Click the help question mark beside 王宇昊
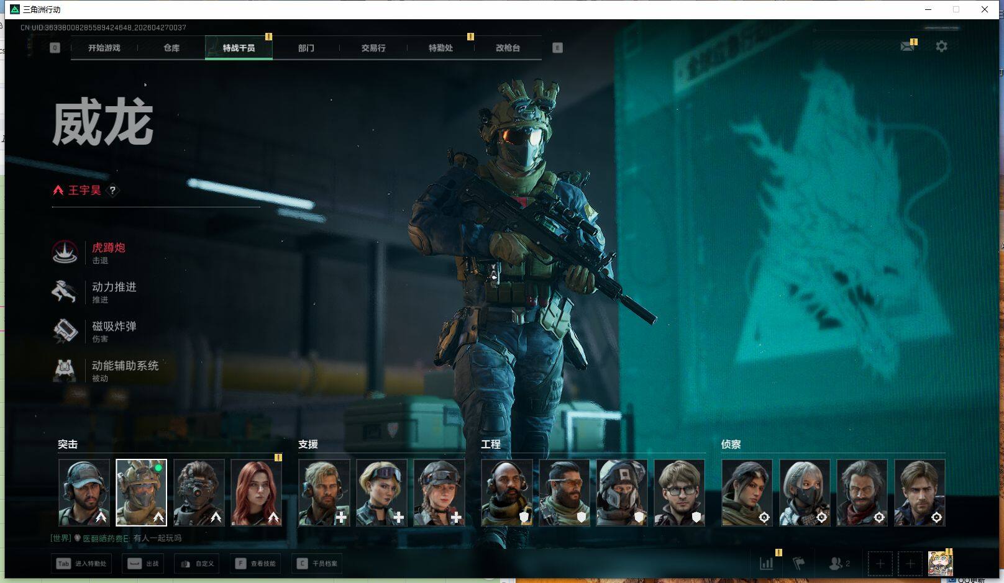Screen dimensions: 1004x583 (112, 191)
